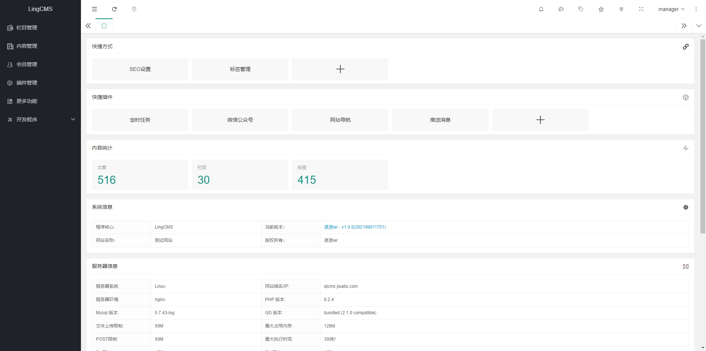Open 会员管理 in the sidebar
Viewport: 706px width, 351px height.
[x=40, y=64]
